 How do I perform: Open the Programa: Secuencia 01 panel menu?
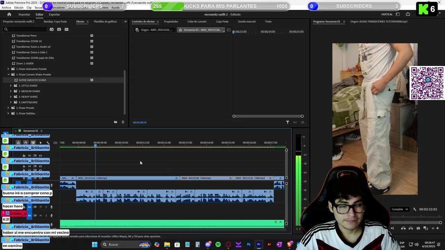[344, 22]
